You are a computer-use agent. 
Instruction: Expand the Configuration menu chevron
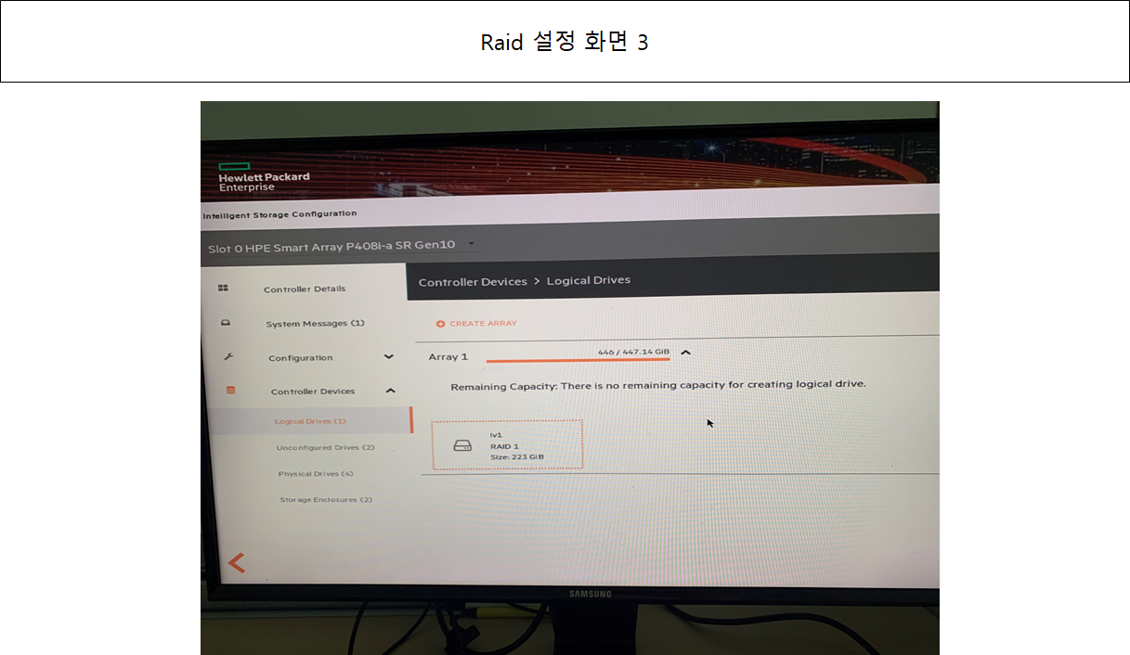(388, 357)
